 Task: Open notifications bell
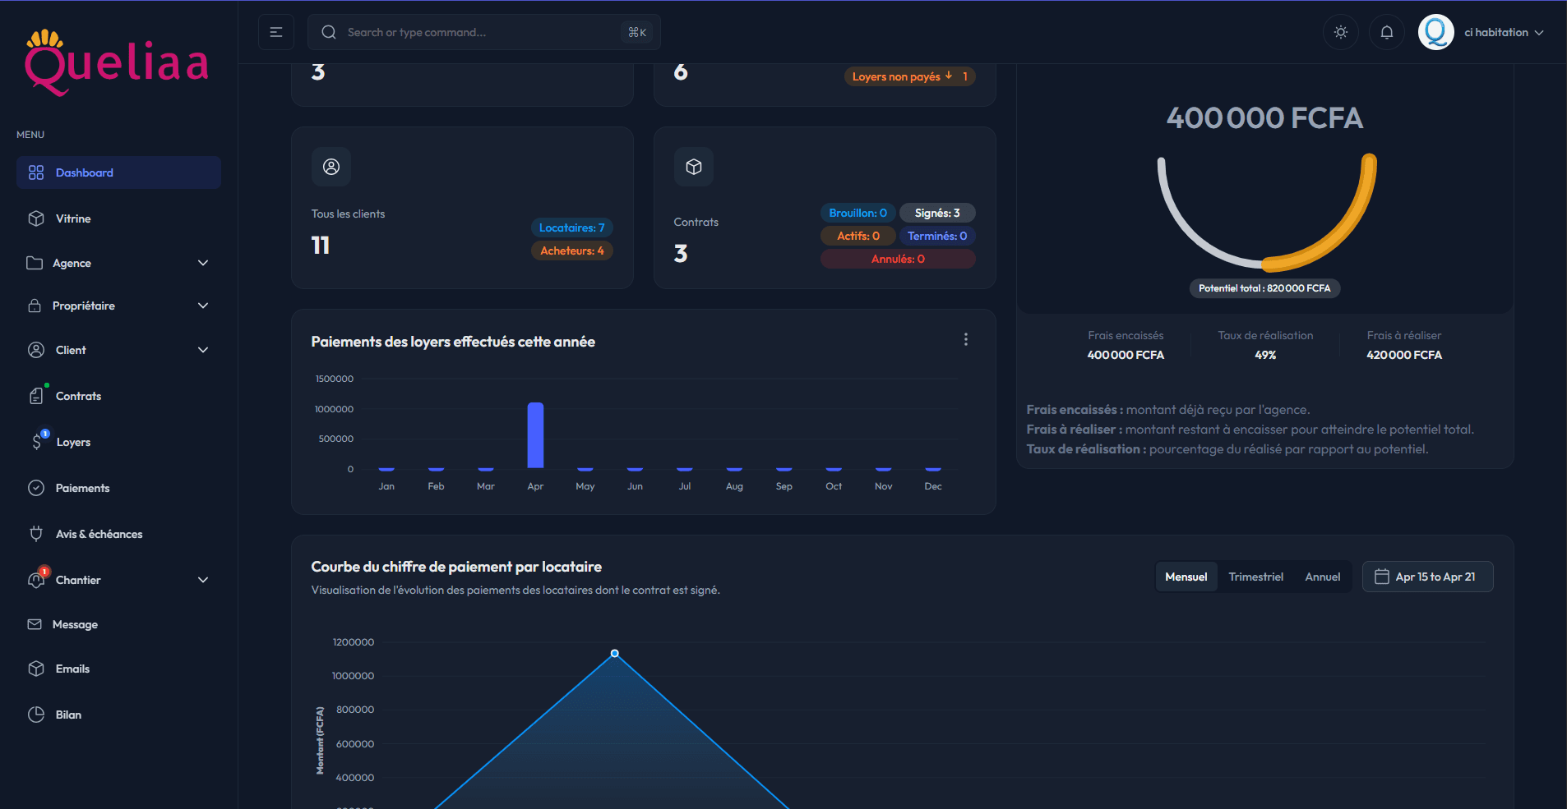coord(1387,32)
